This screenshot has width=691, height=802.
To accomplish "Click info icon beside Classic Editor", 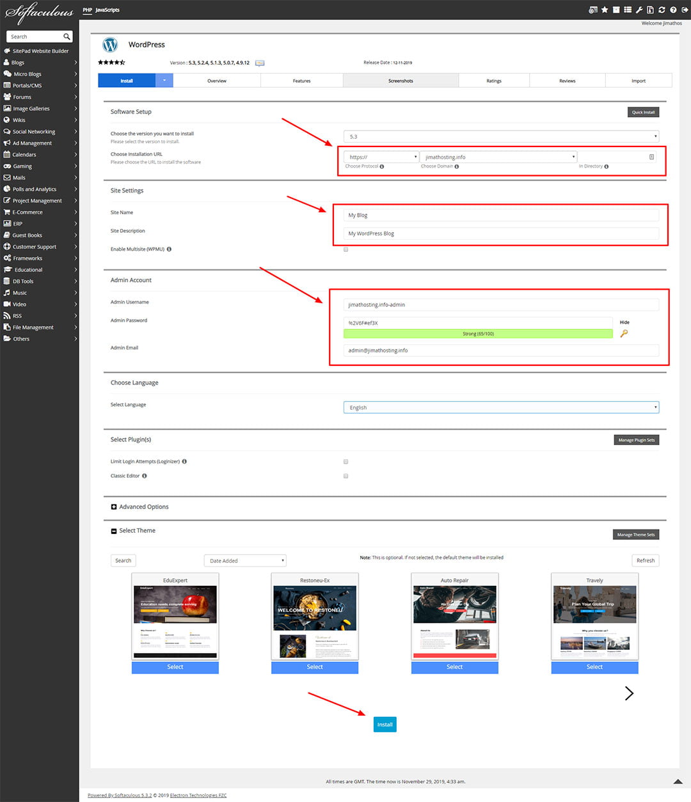I will coord(145,476).
